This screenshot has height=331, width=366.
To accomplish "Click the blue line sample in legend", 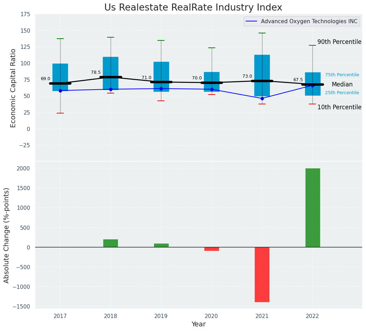I will click(252, 21).
